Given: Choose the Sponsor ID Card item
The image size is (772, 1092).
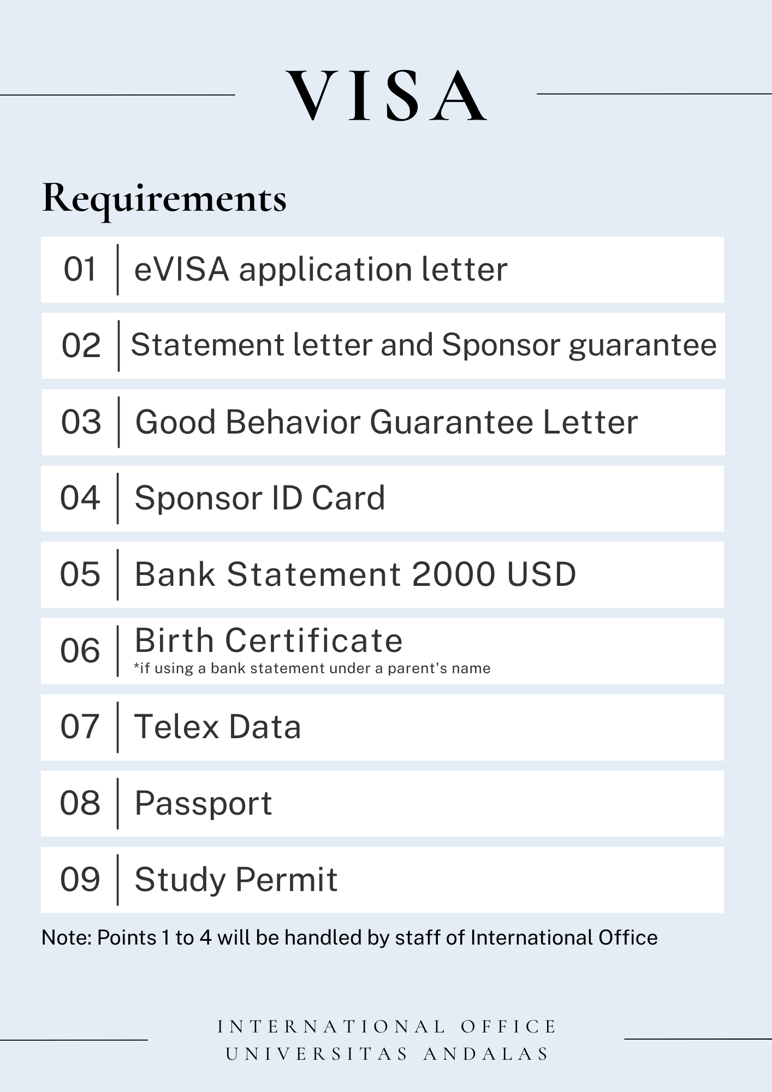Looking at the screenshot, I should pos(260,498).
